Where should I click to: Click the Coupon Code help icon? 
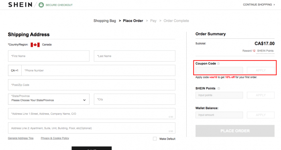(218, 64)
